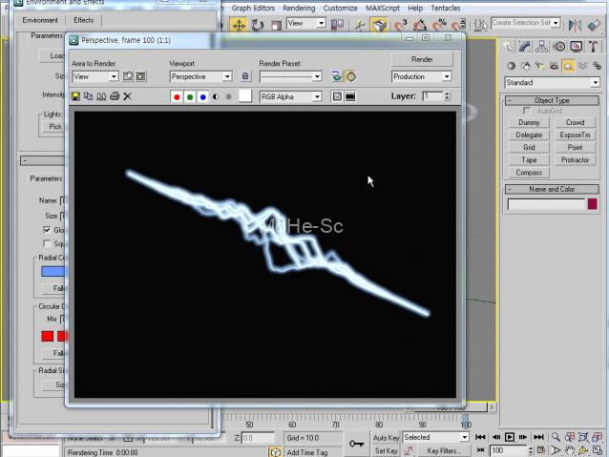This screenshot has height=457, width=609.
Task: Click the Print Image icon in the render window
Action: (115, 96)
